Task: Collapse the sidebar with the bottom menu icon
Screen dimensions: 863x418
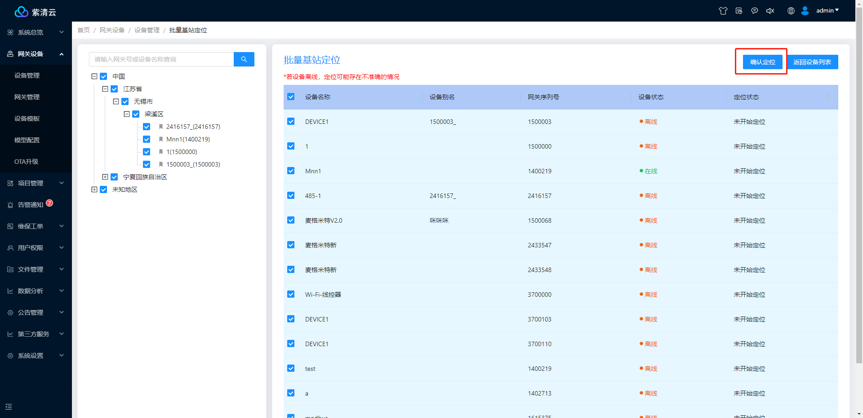Action: tap(9, 407)
